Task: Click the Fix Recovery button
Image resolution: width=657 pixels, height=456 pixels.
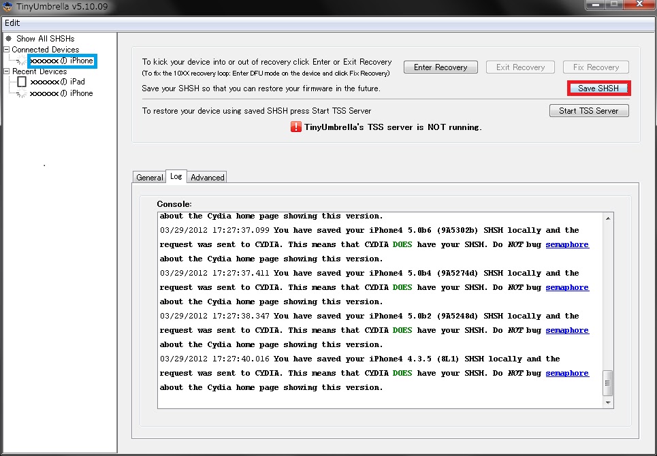Action: coord(596,67)
